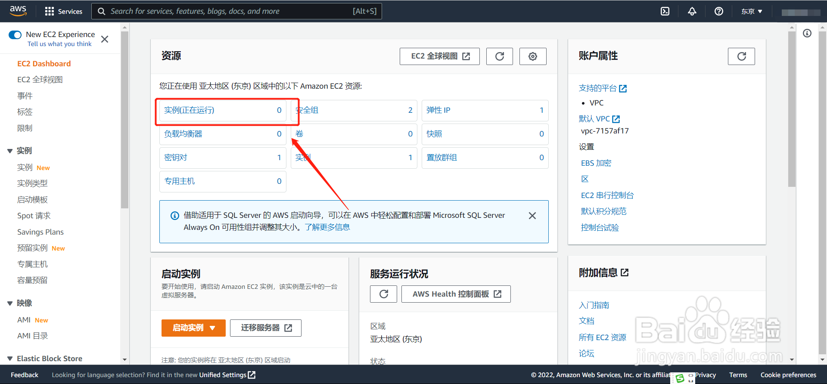Toggle the New EC2 Experience switch
The image size is (827, 384).
15,35
